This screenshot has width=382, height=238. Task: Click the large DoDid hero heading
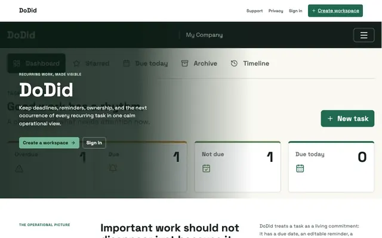pos(46,90)
